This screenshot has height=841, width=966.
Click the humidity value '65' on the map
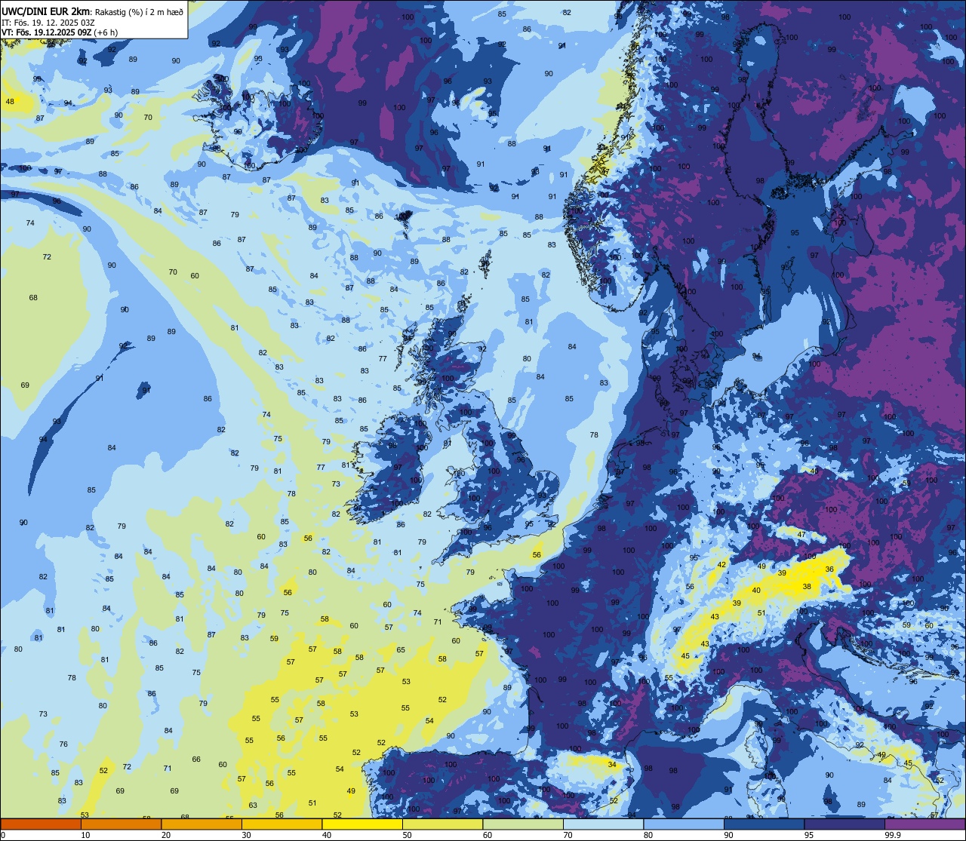[401, 649]
